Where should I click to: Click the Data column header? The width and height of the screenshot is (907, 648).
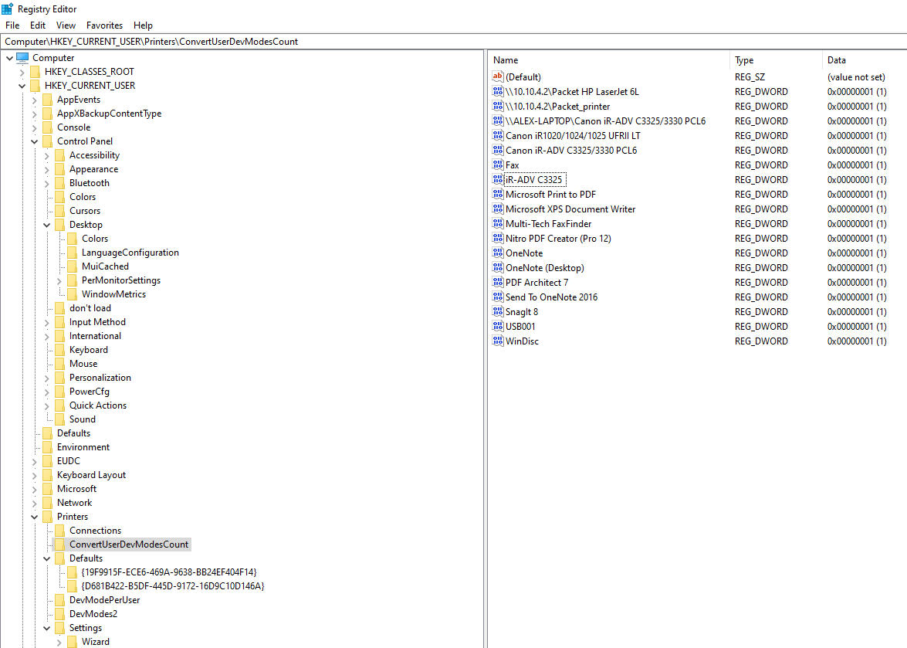coord(865,60)
